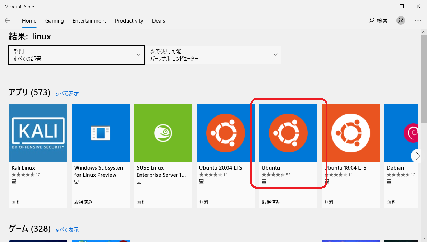Screen dimensions: 427x242
Task: Select the Debian app icon
Action: pyautogui.click(x=401, y=133)
